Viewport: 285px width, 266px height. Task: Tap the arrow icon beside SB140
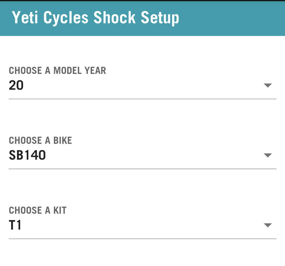click(268, 155)
